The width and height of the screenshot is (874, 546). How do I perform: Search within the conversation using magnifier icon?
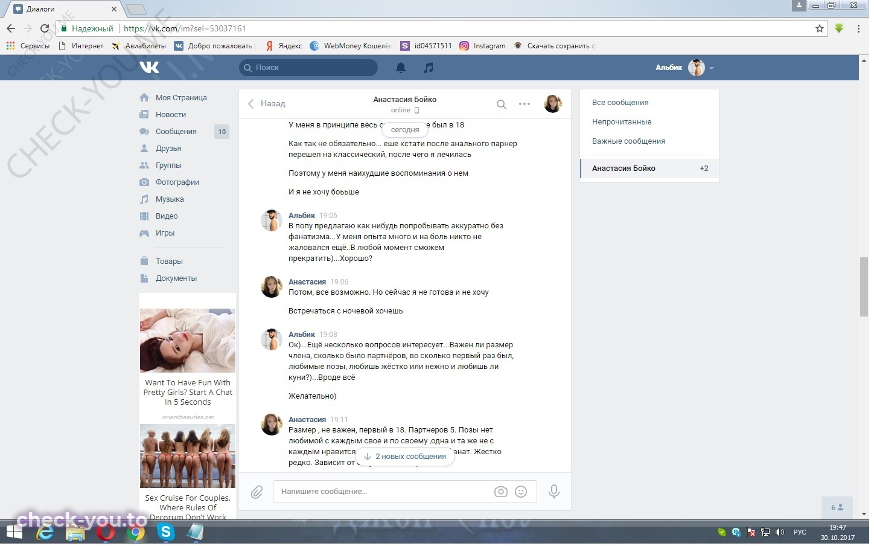point(501,104)
